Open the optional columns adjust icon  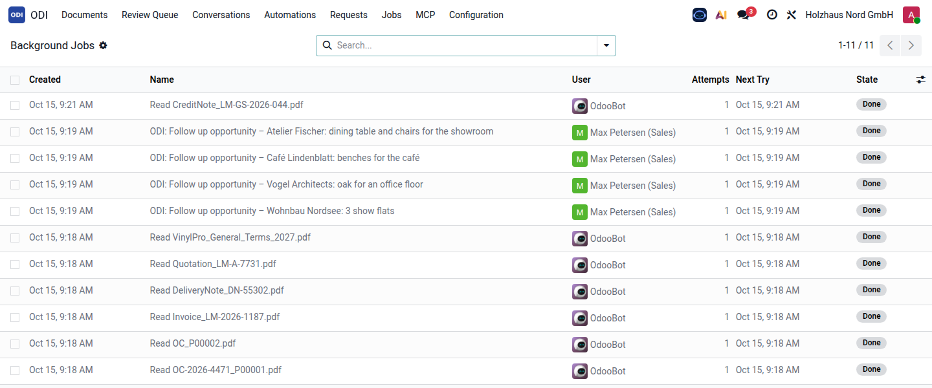click(x=921, y=80)
